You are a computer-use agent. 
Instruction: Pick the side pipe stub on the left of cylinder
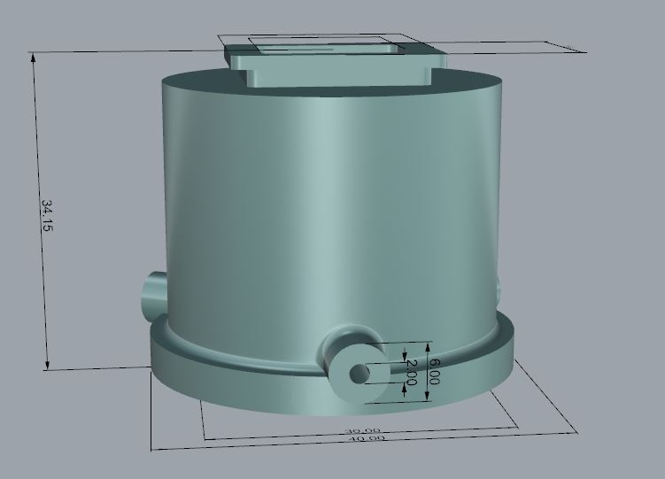(x=154, y=297)
